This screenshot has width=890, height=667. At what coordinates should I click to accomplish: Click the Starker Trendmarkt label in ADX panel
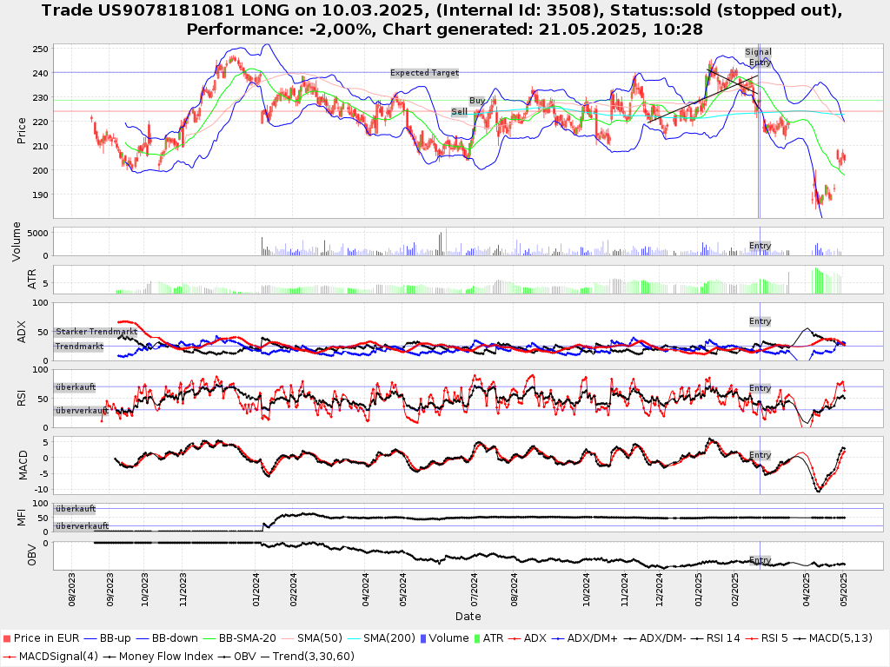[x=96, y=332]
